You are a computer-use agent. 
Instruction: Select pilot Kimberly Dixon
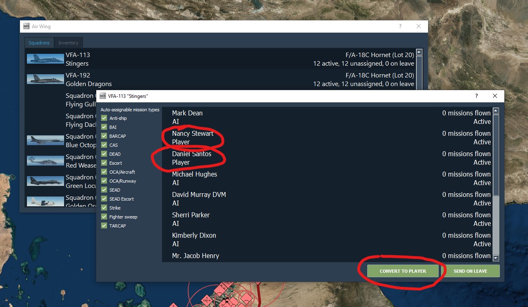tap(327, 239)
